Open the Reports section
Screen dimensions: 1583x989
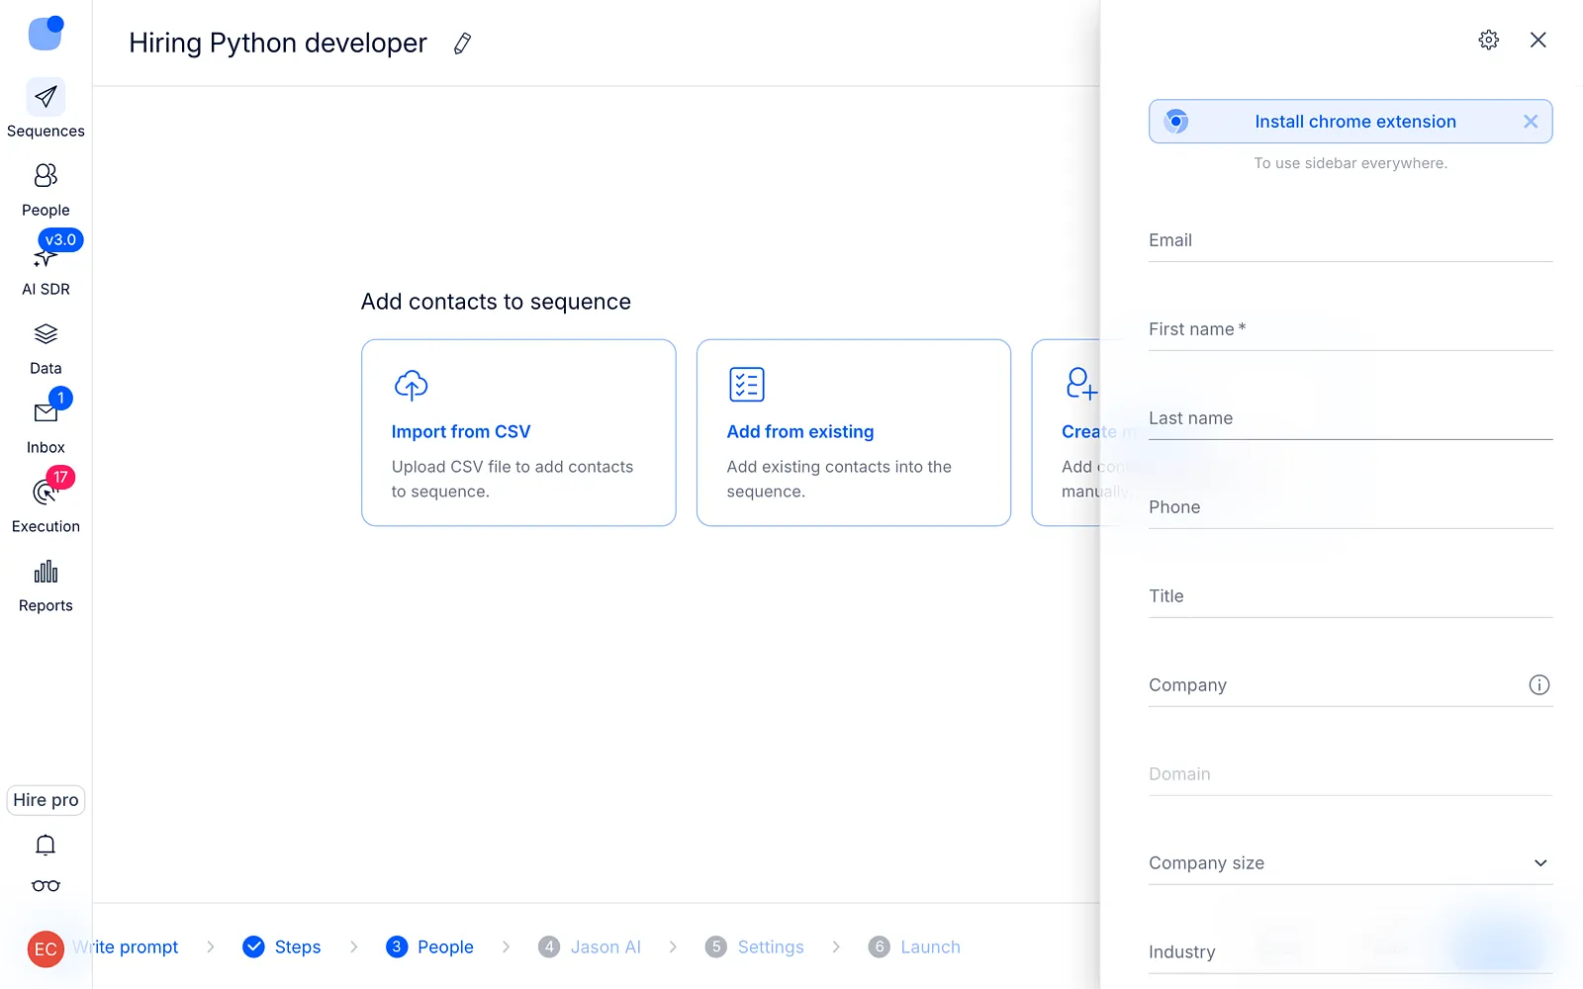point(46,585)
